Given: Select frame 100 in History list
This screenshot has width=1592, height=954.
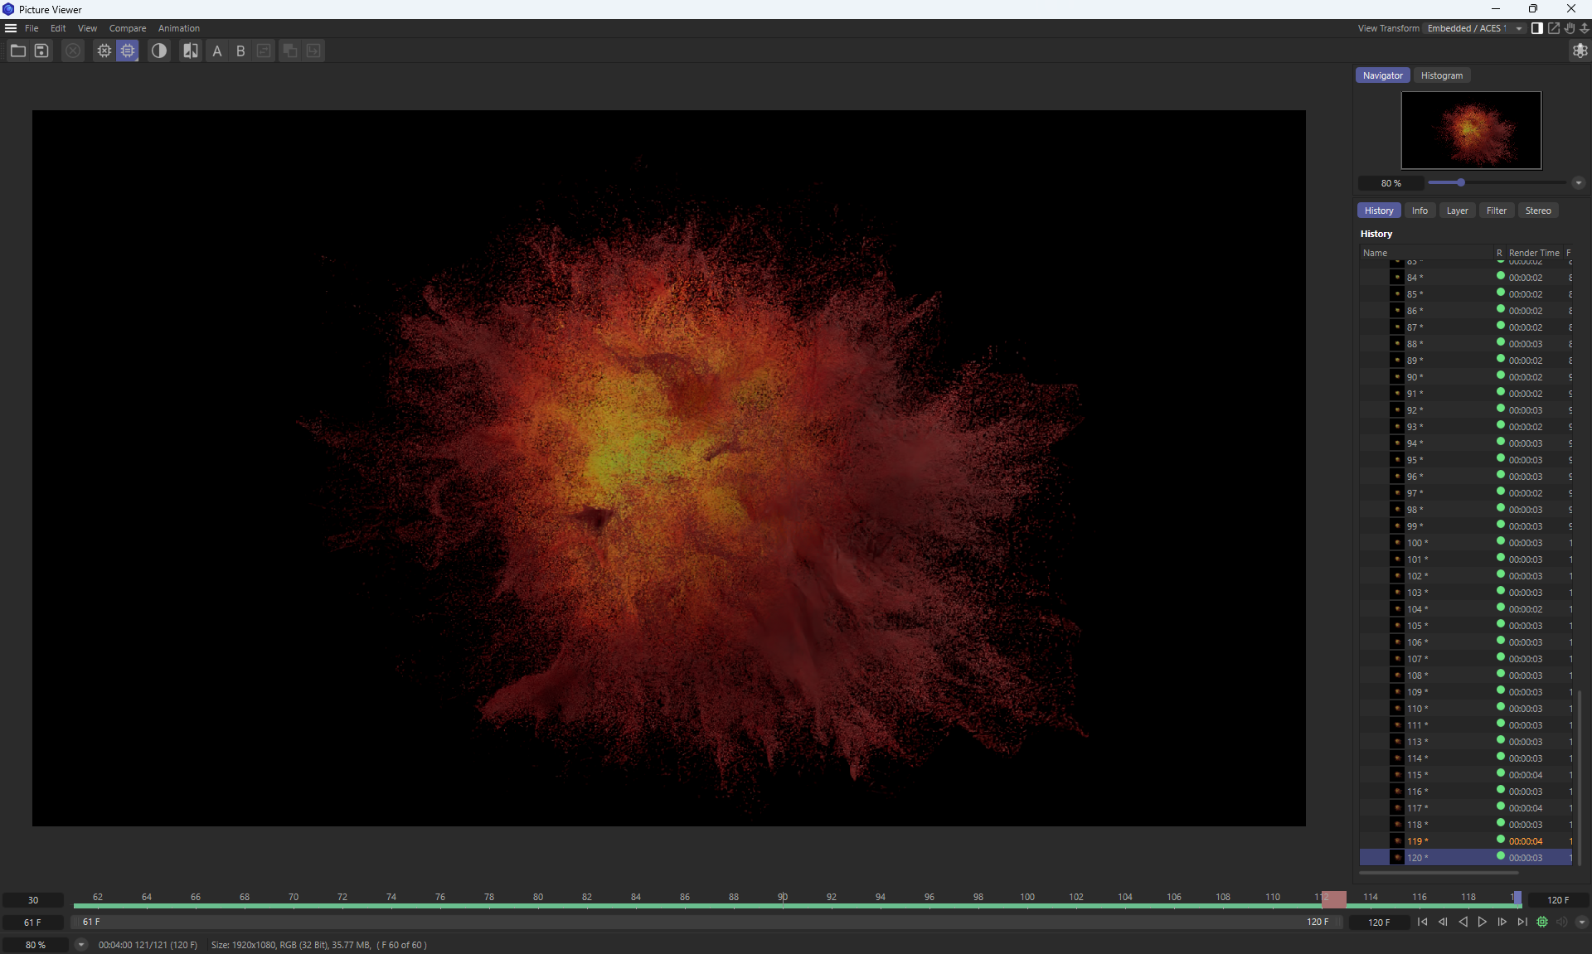Looking at the screenshot, I should click(x=1415, y=543).
